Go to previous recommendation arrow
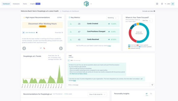The image size is (178, 101). (24, 48)
